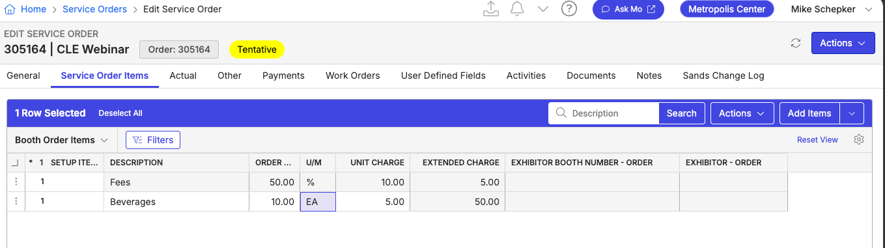Open row menu dots for Beverages row
Viewport: 885px width, 248px height.
pyautogui.click(x=16, y=202)
